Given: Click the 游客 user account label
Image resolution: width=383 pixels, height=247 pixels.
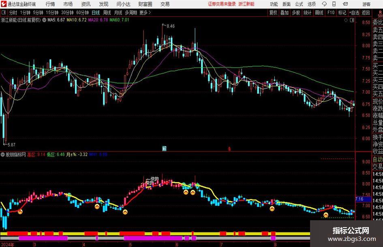Looking at the screenshot, I should pyautogui.click(x=366, y=4).
